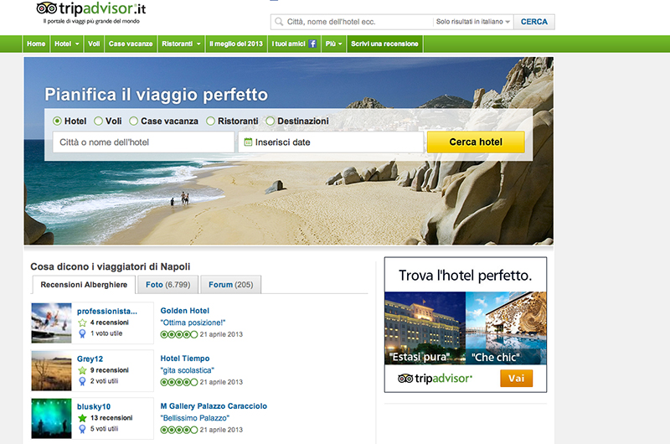Select the Ristoranti radio button
The height and width of the screenshot is (444, 670).
click(x=210, y=121)
